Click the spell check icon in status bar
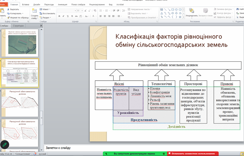Screen dimensions: 244x156 [x=35, y=154]
